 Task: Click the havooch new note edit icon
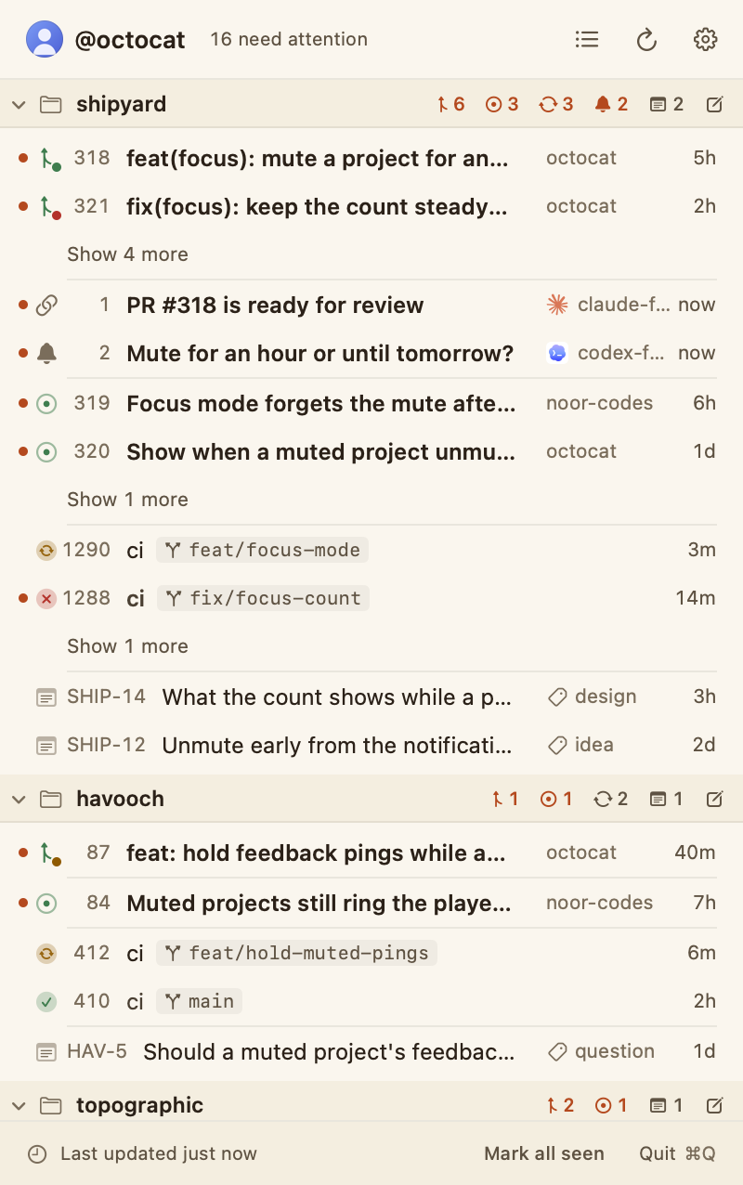click(x=714, y=799)
